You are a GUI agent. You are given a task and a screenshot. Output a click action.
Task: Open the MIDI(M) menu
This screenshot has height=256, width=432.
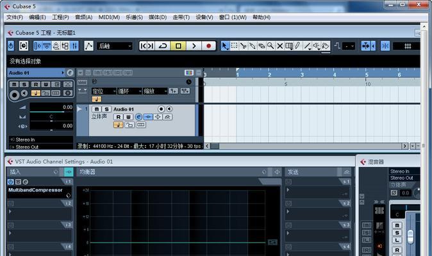pos(109,17)
